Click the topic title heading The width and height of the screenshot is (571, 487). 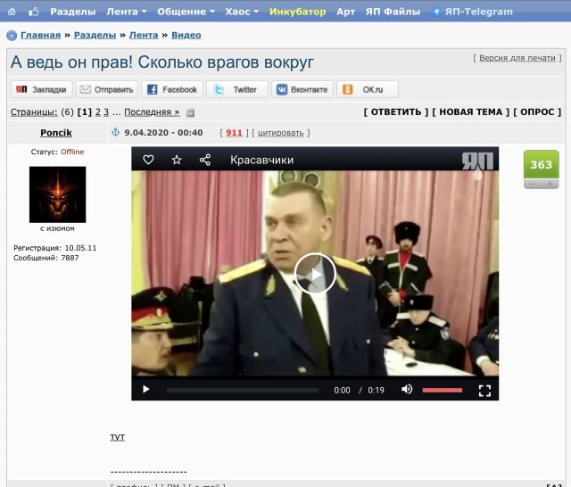click(162, 62)
